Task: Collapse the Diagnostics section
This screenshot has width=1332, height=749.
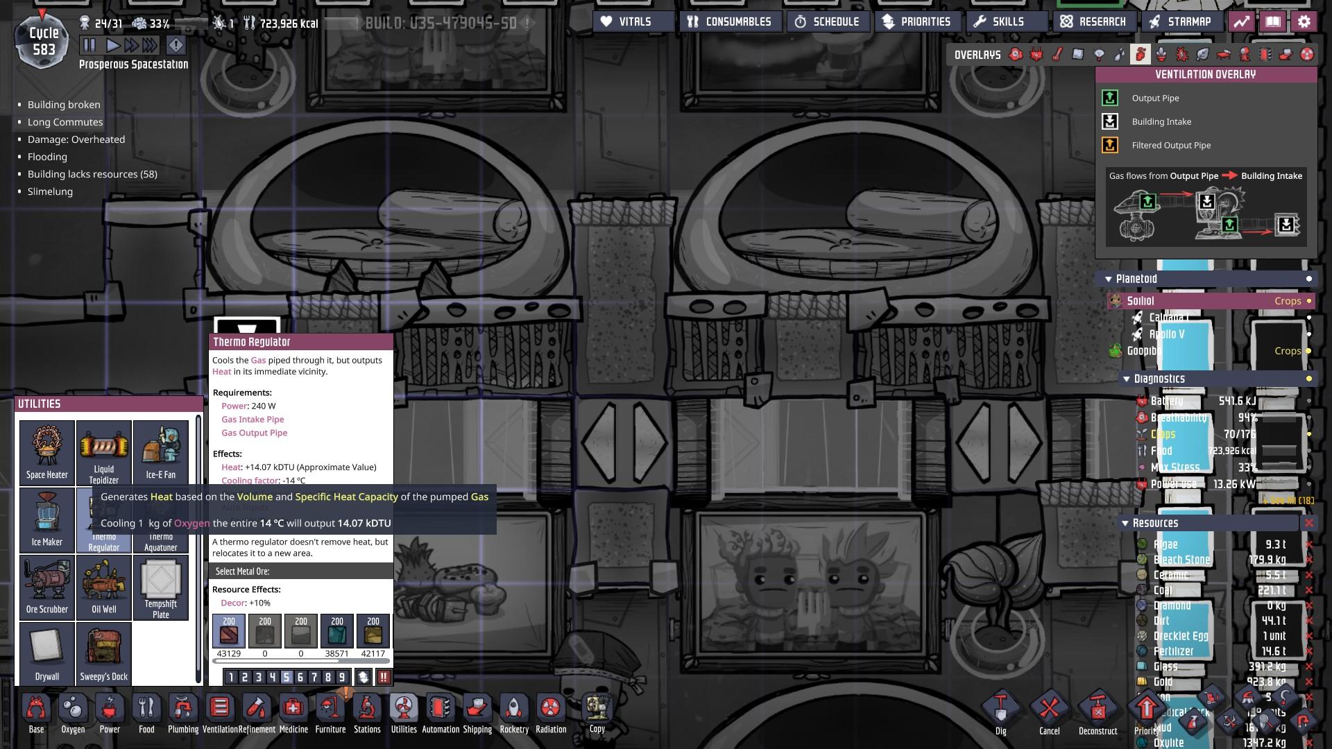Action: tap(1126, 379)
